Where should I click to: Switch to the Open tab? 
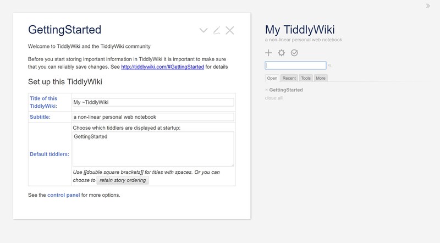coord(272,78)
